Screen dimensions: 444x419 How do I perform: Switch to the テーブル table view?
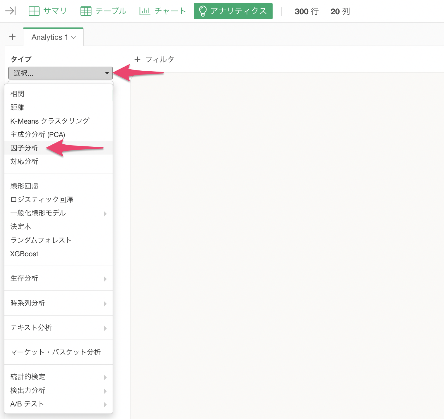click(103, 11)
